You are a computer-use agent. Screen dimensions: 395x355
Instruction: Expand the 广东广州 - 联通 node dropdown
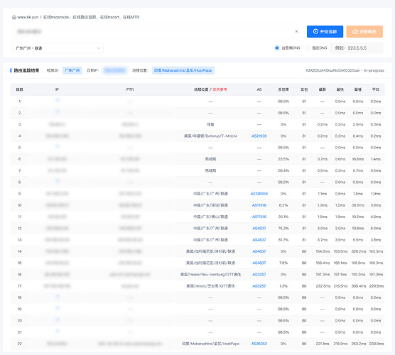coord(58,48)
